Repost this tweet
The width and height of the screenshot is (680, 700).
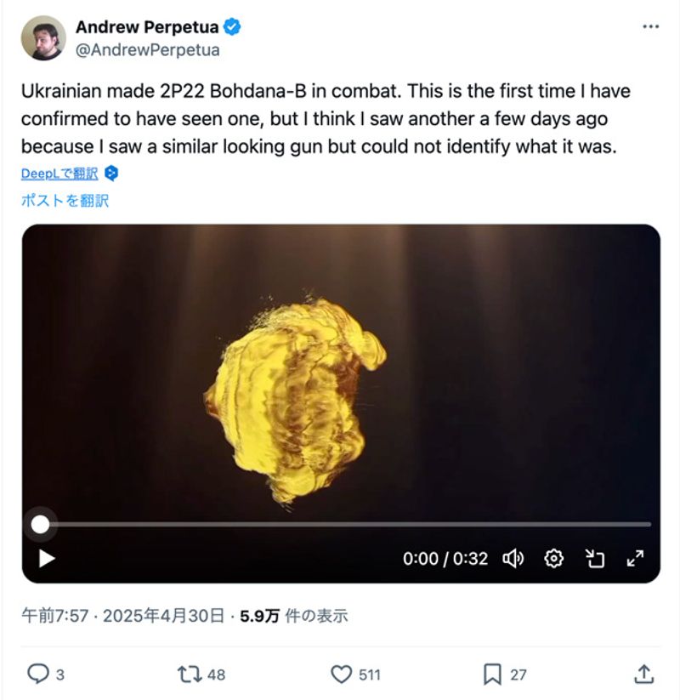tap(188, 674)
